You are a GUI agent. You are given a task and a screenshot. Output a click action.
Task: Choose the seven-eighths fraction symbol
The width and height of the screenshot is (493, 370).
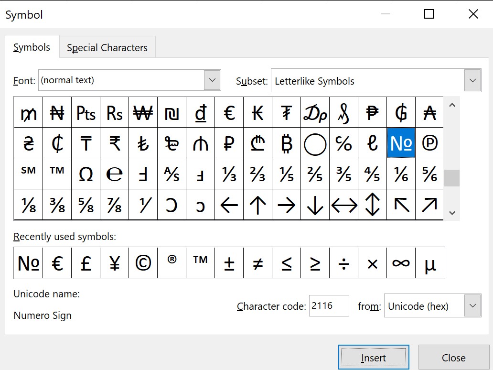(115, 205)
